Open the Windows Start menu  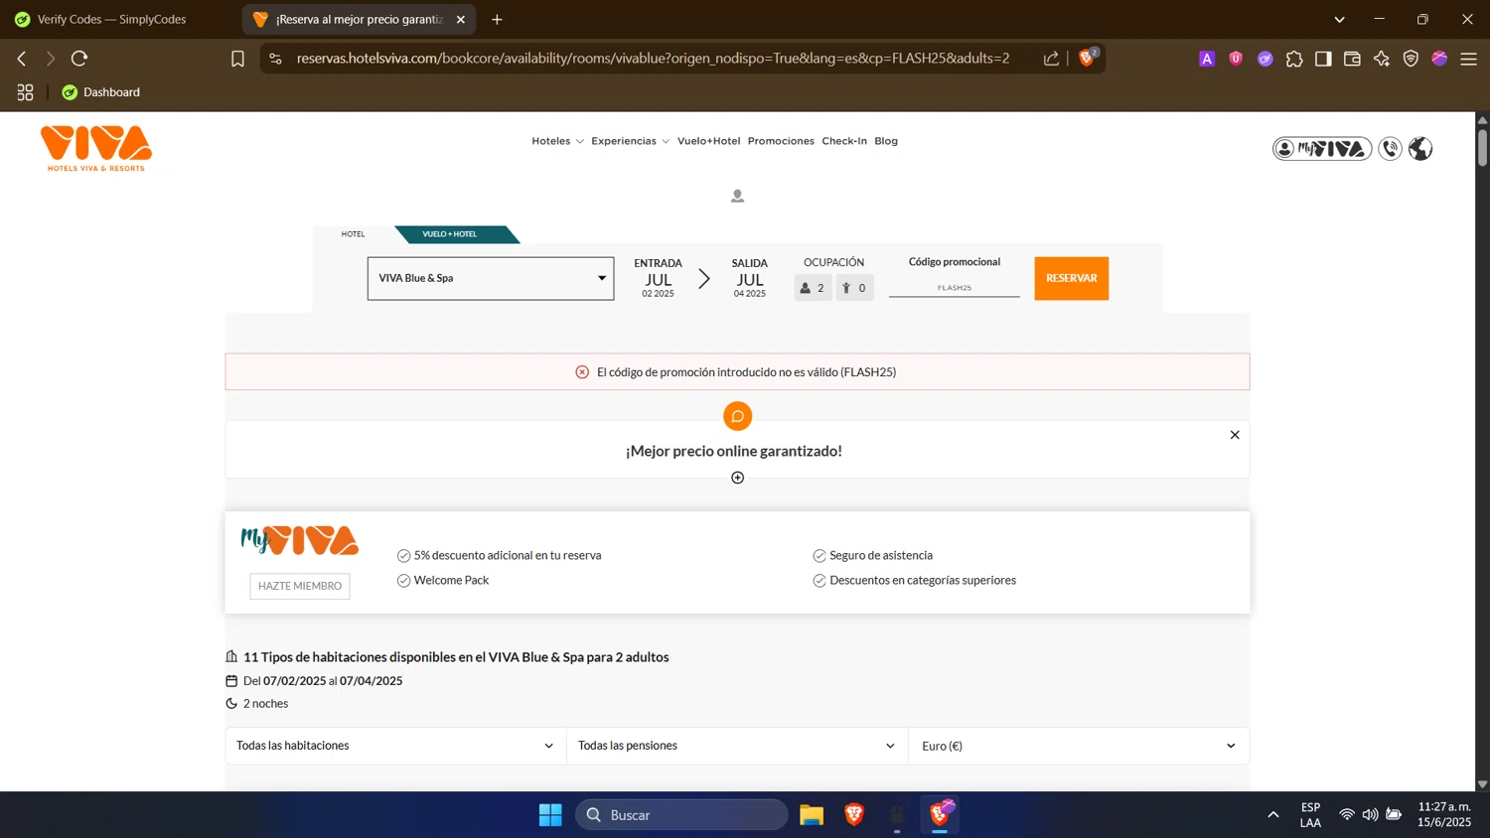[550, 815]
